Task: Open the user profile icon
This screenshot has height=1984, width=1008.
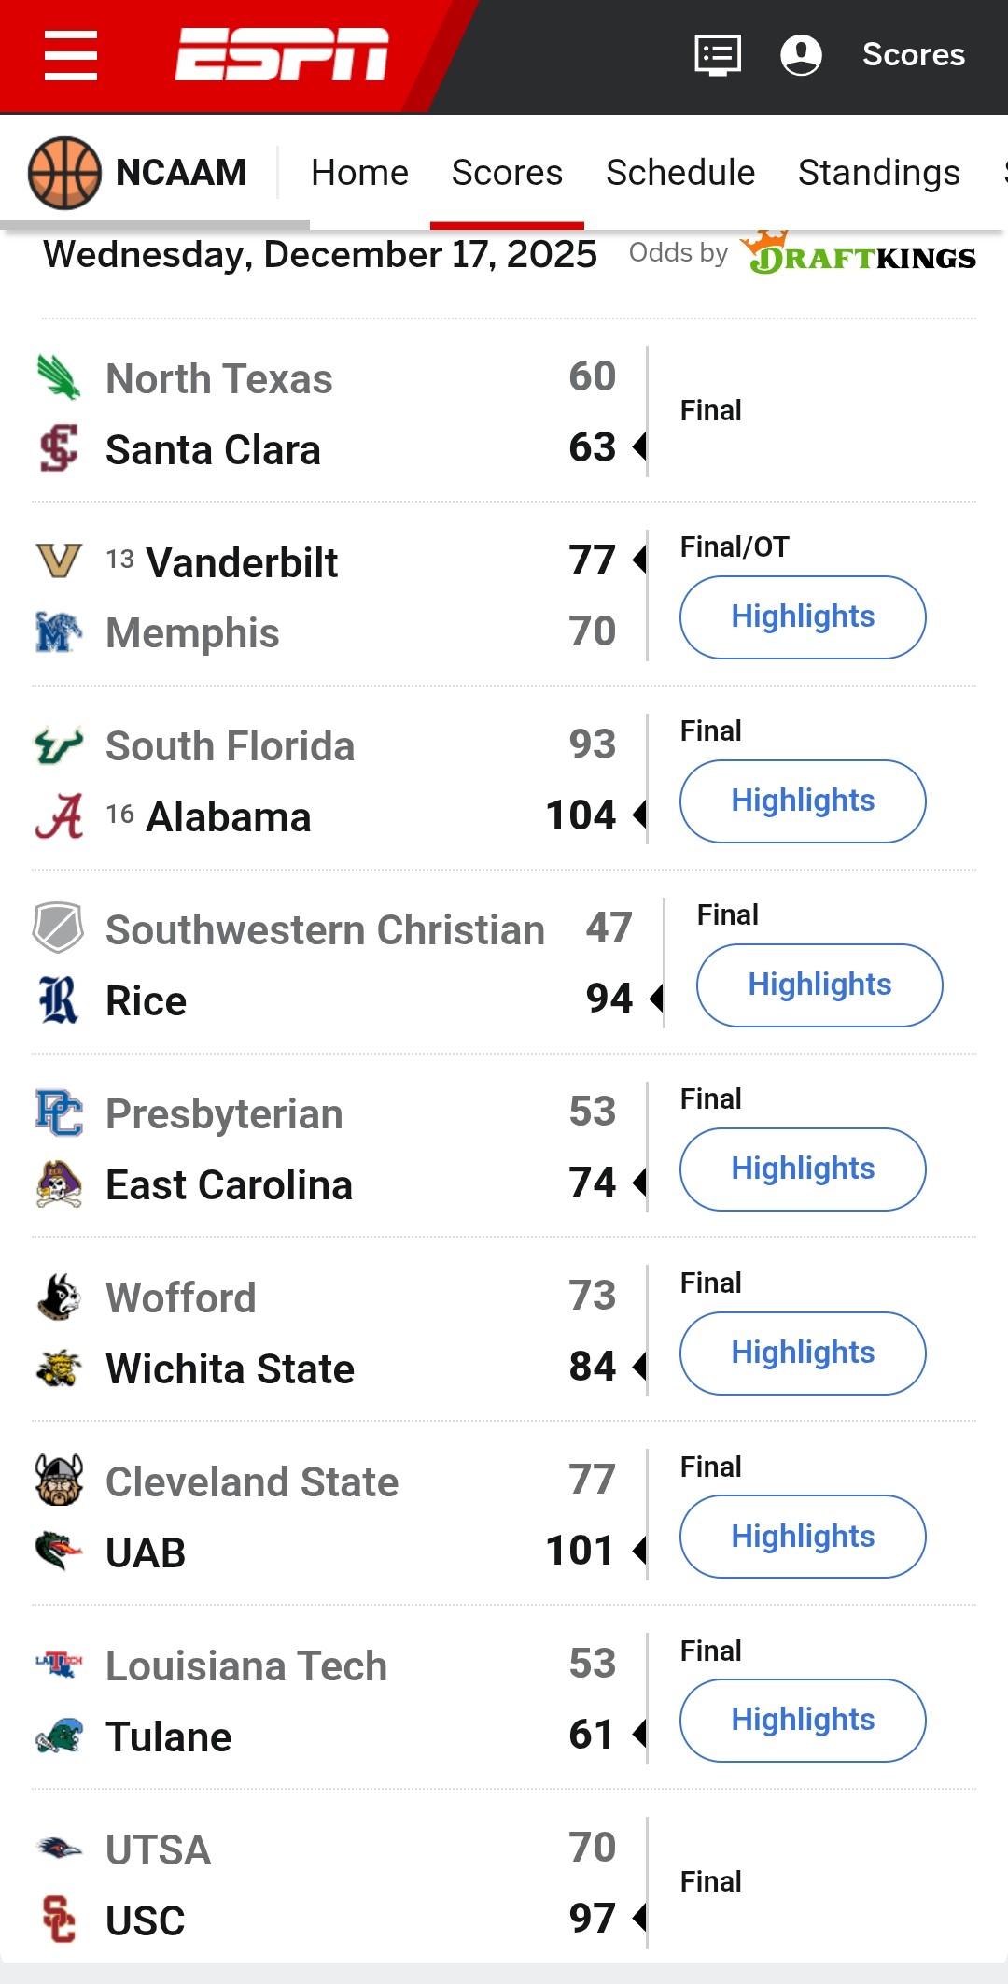Action: coord(801,55)
